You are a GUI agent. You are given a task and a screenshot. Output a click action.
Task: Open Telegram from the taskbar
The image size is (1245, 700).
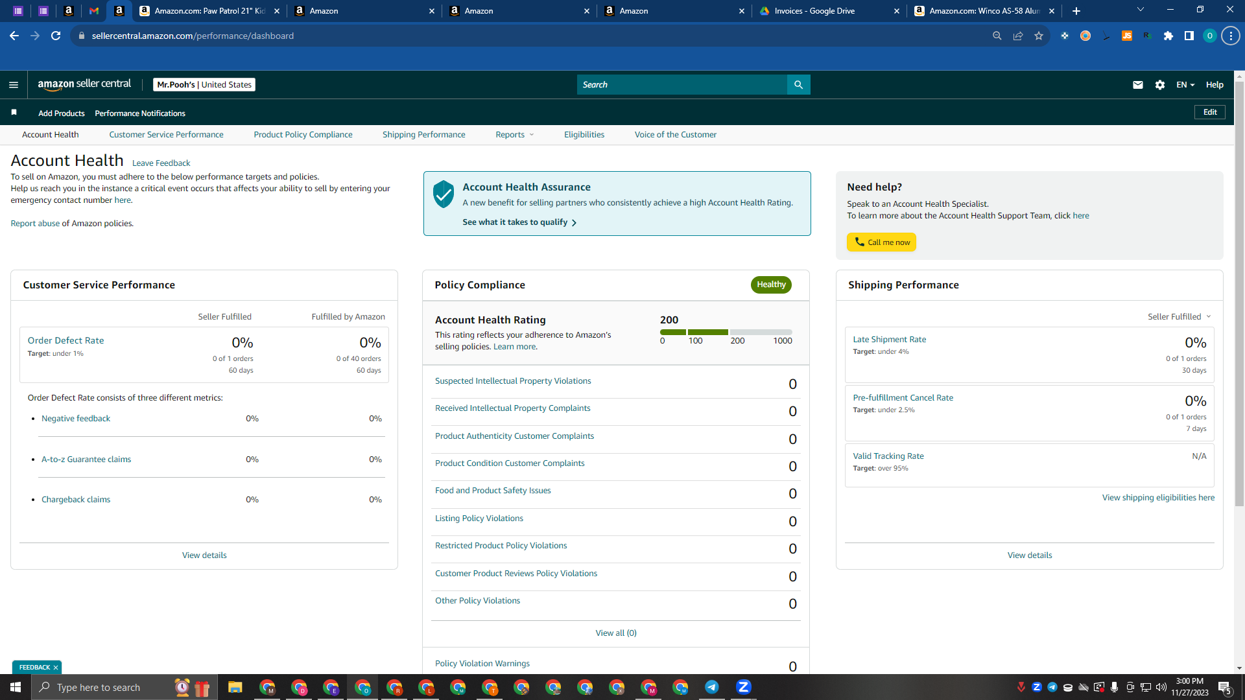712,687
